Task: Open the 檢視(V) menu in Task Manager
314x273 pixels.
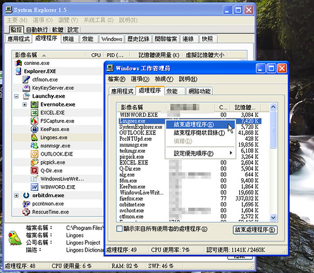Action: [164, 79]
